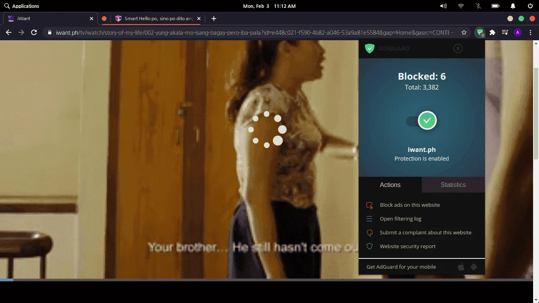
Task: Open the Chrome three-dot menu
Action: point(530,32)
